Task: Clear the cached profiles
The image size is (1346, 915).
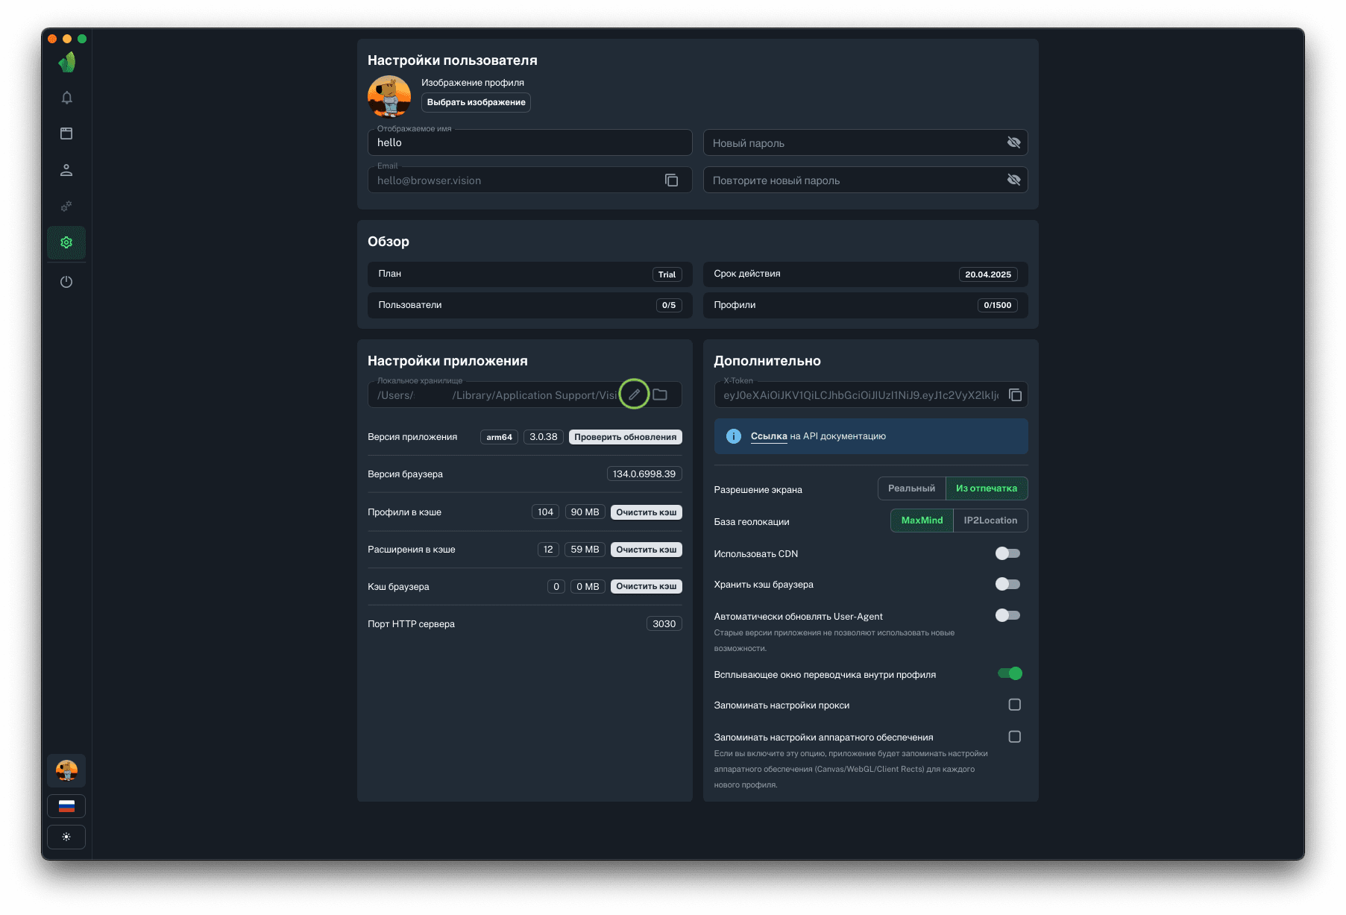Action: click(646, 512)
